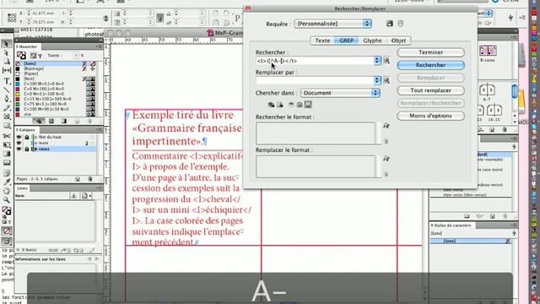Viewport: 540px width, 304px height.
Task: Select the Hand tool
Action: click(x=6, y=191)
